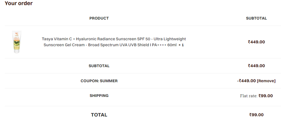Select the SHIPPING row label
The height and width of the screenshot is (125, 281).
point(99,96)
